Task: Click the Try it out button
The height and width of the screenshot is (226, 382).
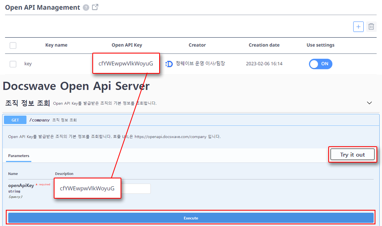Action: click(x=352, y=155)
